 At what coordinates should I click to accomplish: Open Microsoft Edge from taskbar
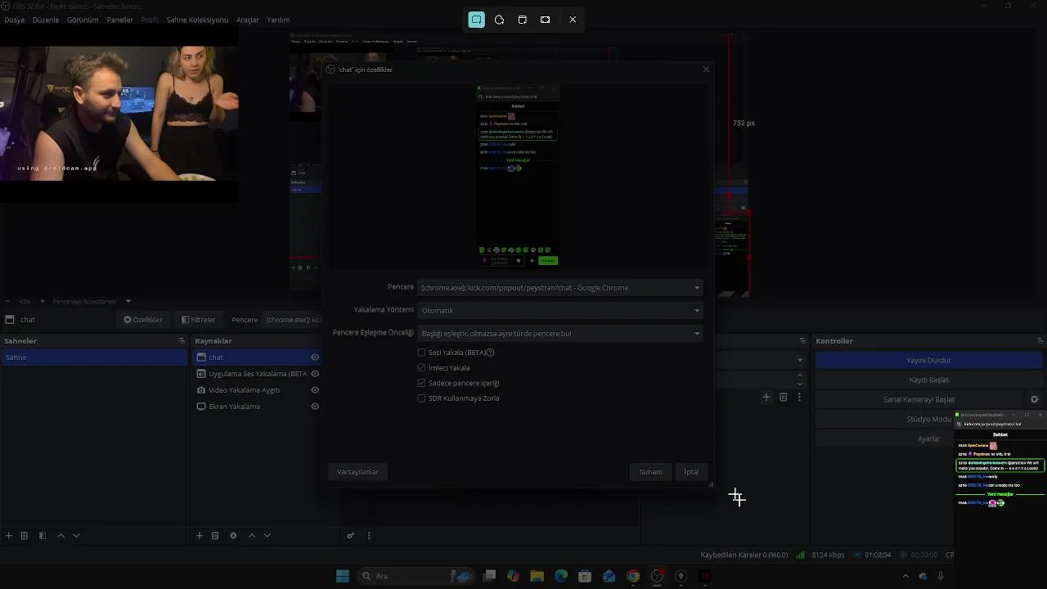561,576
